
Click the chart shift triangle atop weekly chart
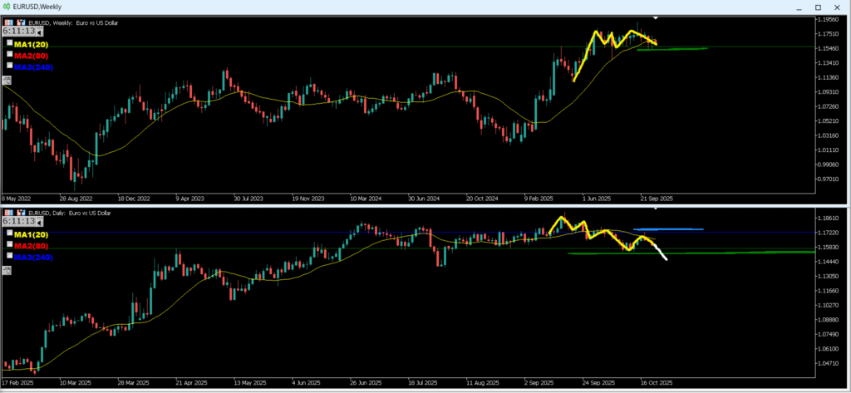coord(655,17)
